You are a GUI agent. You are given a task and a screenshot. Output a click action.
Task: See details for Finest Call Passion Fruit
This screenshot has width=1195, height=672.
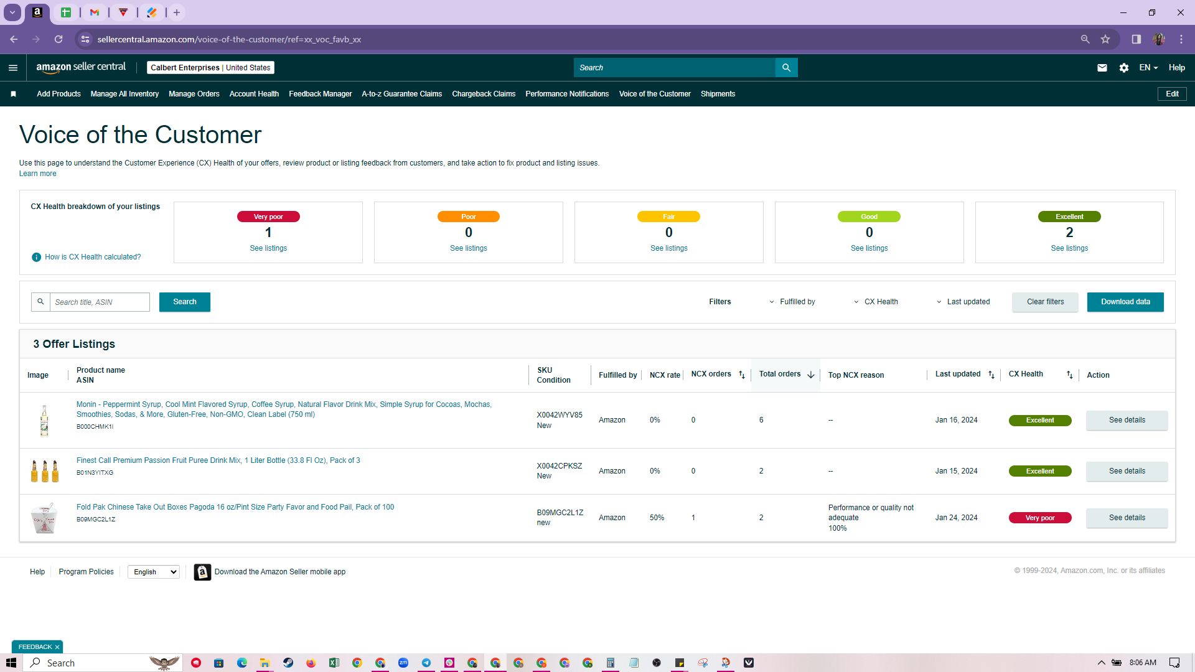(1127, 471)
